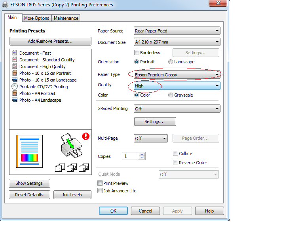
Task: Switch to the More Options tab
Action: pos(36,18)
